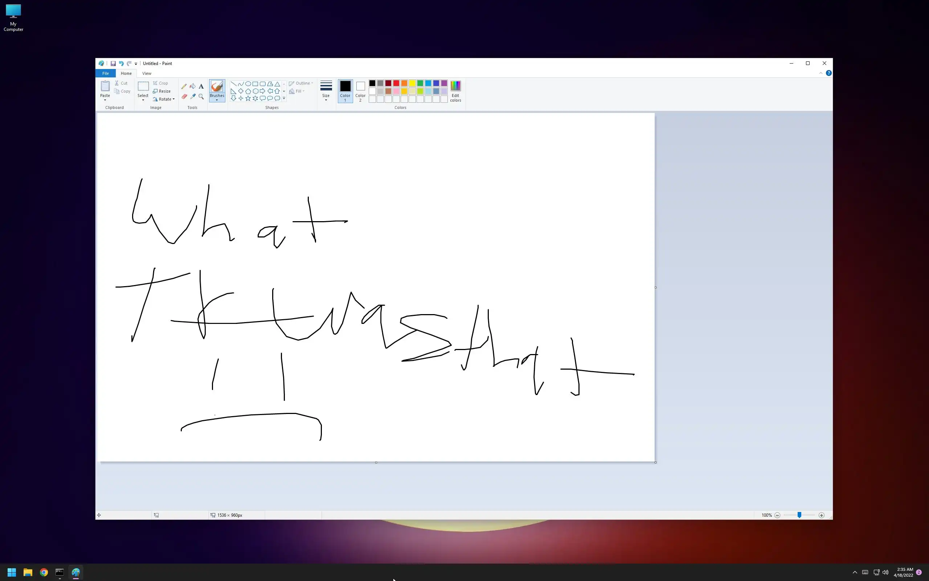Select the five-point star shape
The height and width of the screenshot is (581, 929).
[x=248, y=98]
